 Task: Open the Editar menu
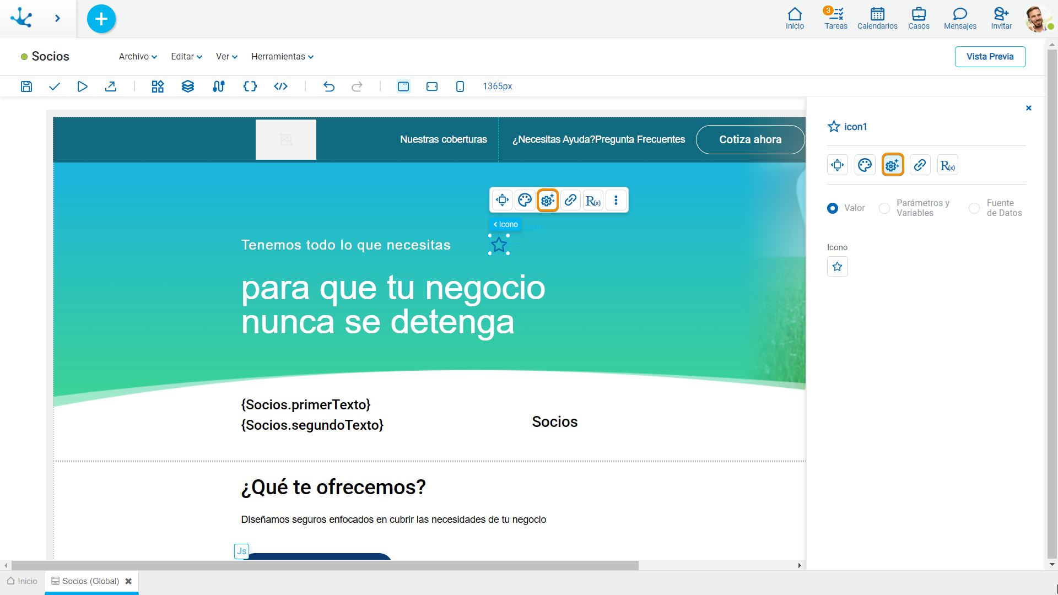(186, 57)
